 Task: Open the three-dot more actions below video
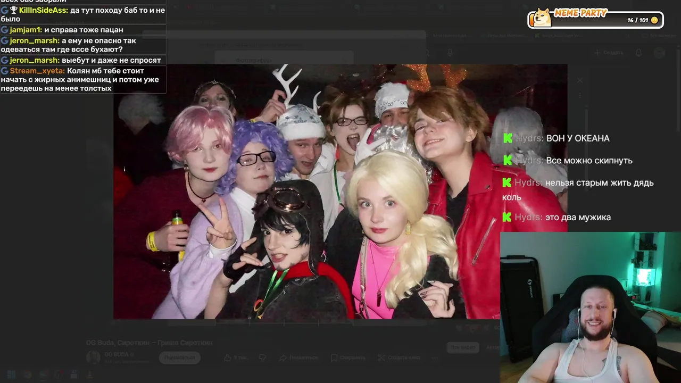coord(435,357)
